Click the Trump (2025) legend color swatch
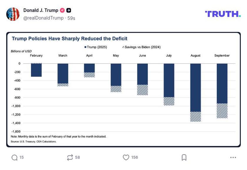This screenshot has width=247, height=170. click(x=85, y=47)
